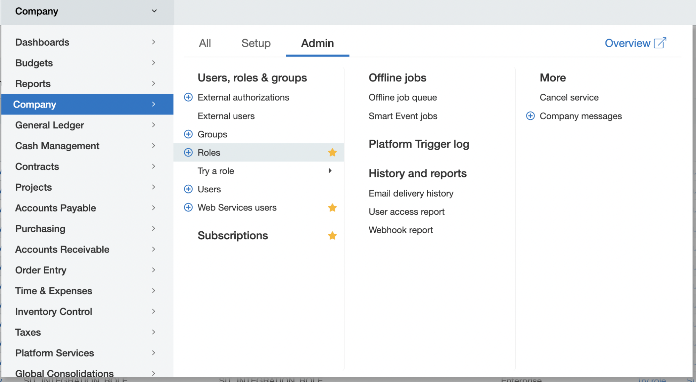Switch to the All tab
Image resolution: width=696 pixels, height=382 pixels.
point(205,43)
